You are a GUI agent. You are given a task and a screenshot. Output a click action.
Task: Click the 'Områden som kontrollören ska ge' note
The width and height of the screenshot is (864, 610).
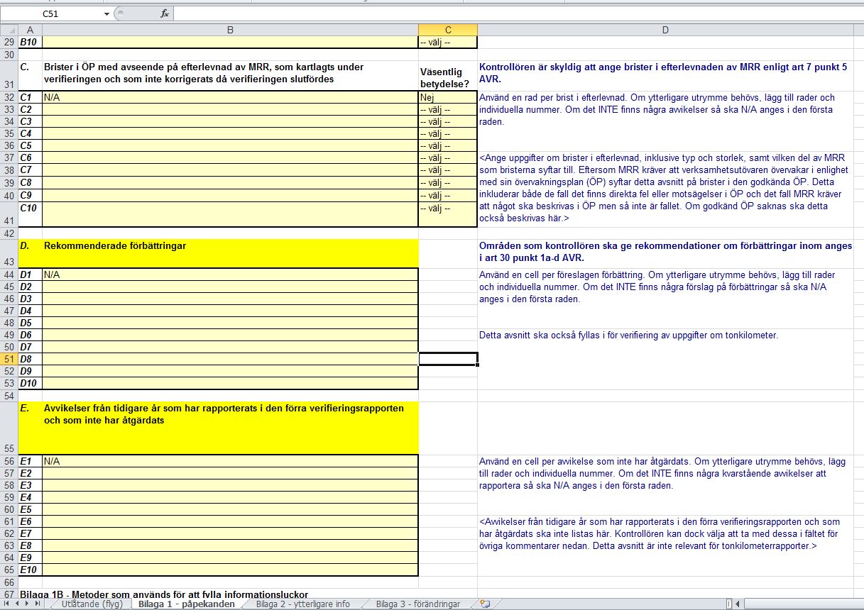point(665,252)
